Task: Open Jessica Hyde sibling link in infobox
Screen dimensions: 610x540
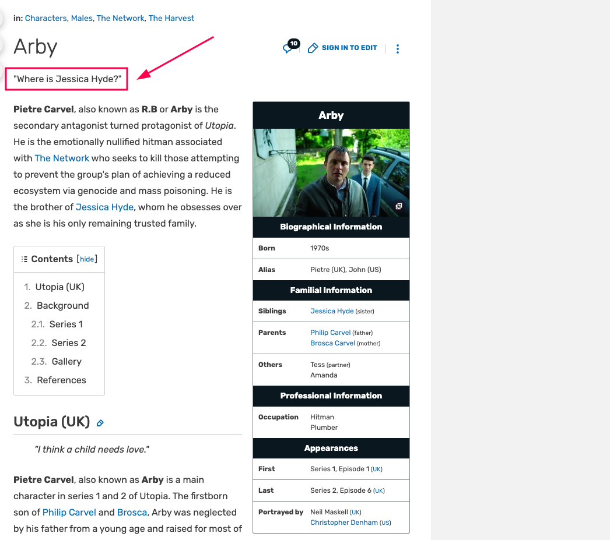Action: pyautogui.click(x=332, y=311)
